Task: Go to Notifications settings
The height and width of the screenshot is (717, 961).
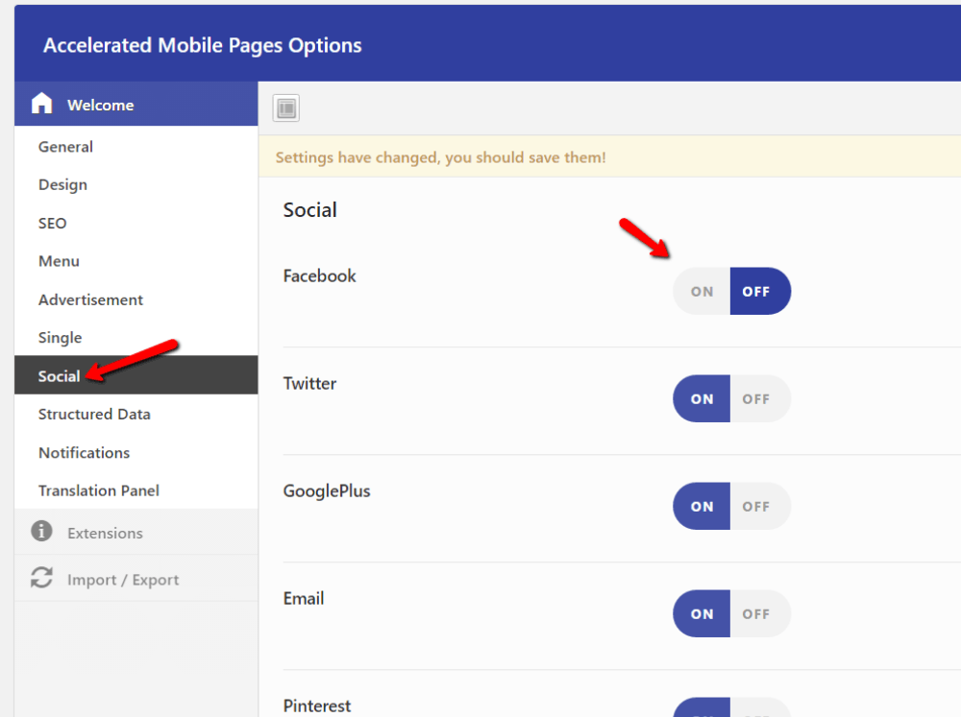Action: tap(136, 453)
